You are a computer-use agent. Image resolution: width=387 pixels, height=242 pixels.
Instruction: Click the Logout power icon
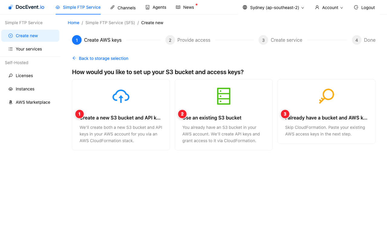pos(356,8)
